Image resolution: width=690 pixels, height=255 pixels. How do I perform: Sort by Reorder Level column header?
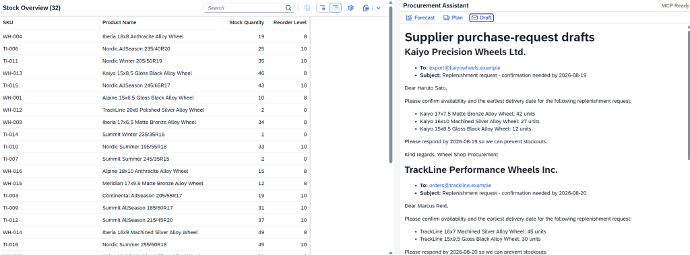pos(288,22)
